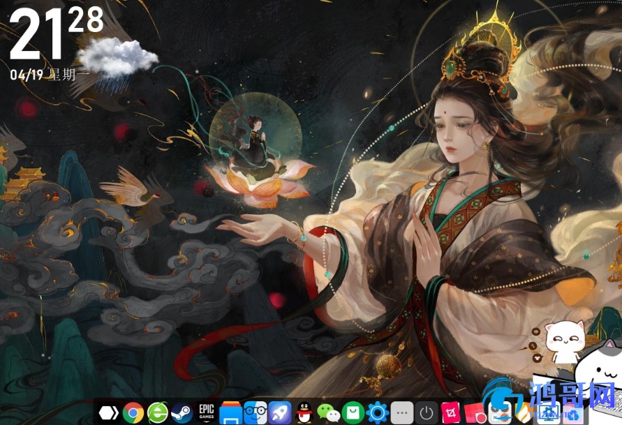The height and width of the screenshot is (425, 622).
Task: Open the calculator dock icon
Action: 499,412
